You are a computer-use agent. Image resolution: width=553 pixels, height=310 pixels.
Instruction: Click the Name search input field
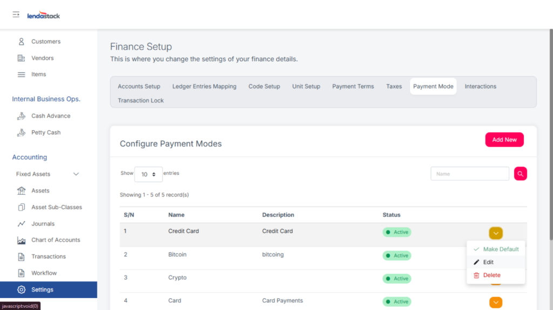pyautogui.click(x=469, y=174)
